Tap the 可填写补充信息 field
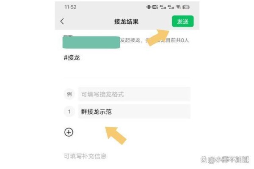Screen dimensions: 254x169 (85, 156)
